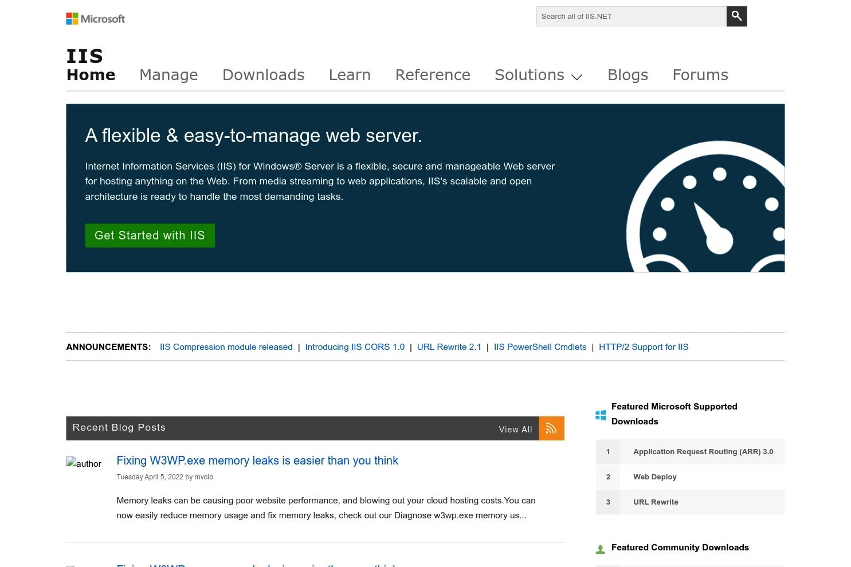Click the Windows logo beside Featured Microsoft Downloads
This screenshot has width=851, height=567.
click(601, 415)
